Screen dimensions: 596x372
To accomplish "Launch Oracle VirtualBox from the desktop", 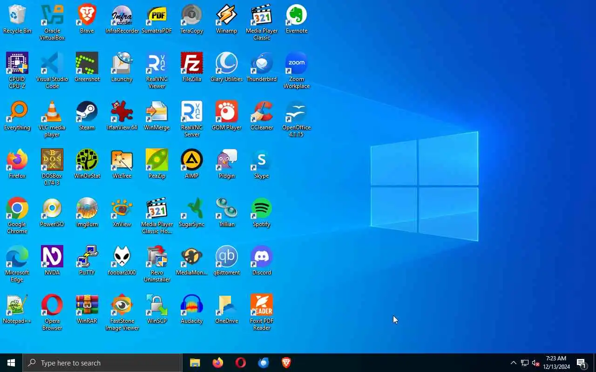I will point(52,23).
